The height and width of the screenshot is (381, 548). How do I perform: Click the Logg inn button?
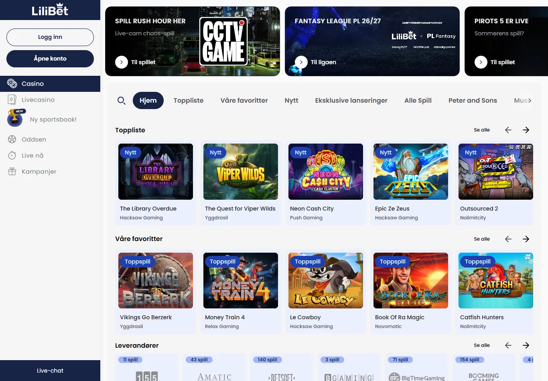click(50, 37)
